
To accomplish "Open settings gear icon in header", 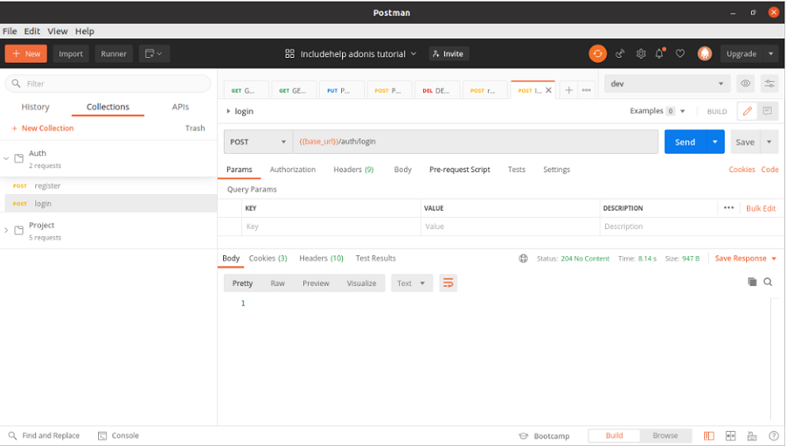I will [641, 53].
